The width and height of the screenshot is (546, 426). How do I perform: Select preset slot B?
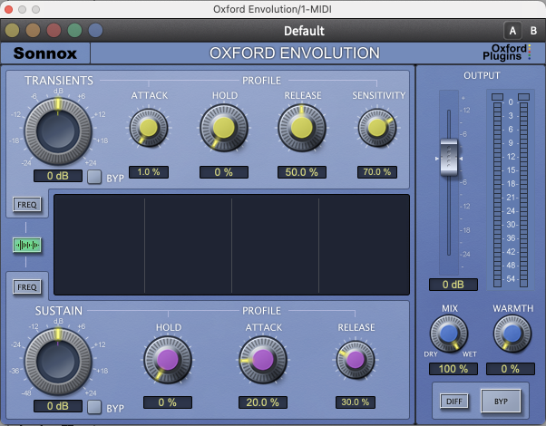click(x=533, y=31)
